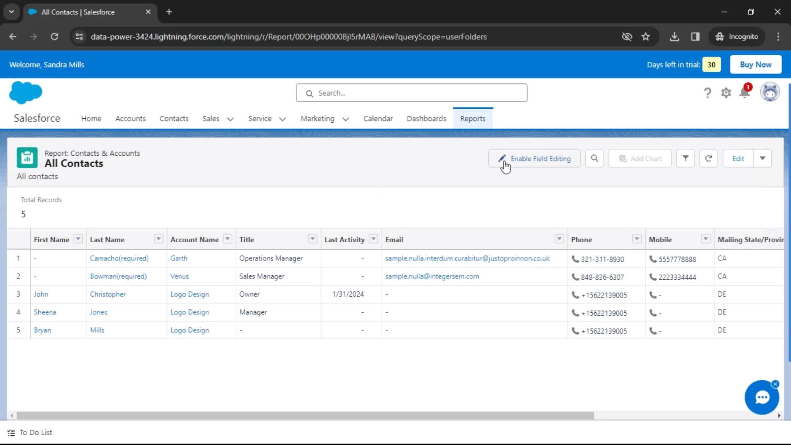This screenshot has width=791, height=445.
Task: Click the phone icon for 848-836-6307
Action: pyautogui.click(x=575, y=277)
